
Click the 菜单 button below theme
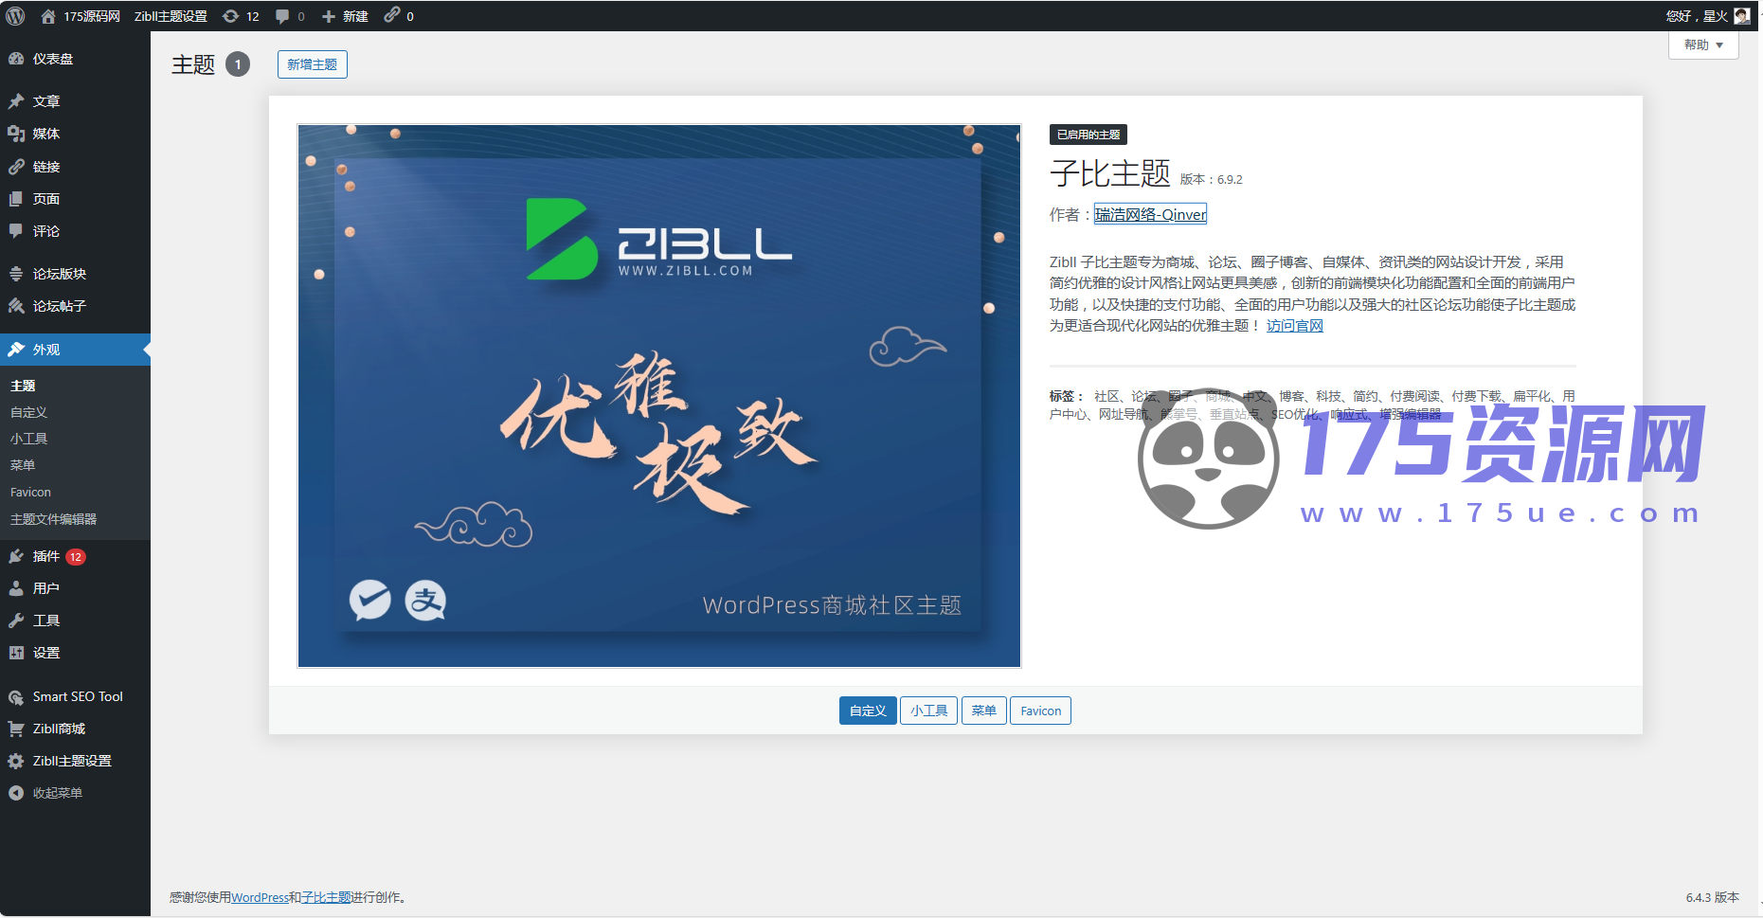(x=983, y=711)
